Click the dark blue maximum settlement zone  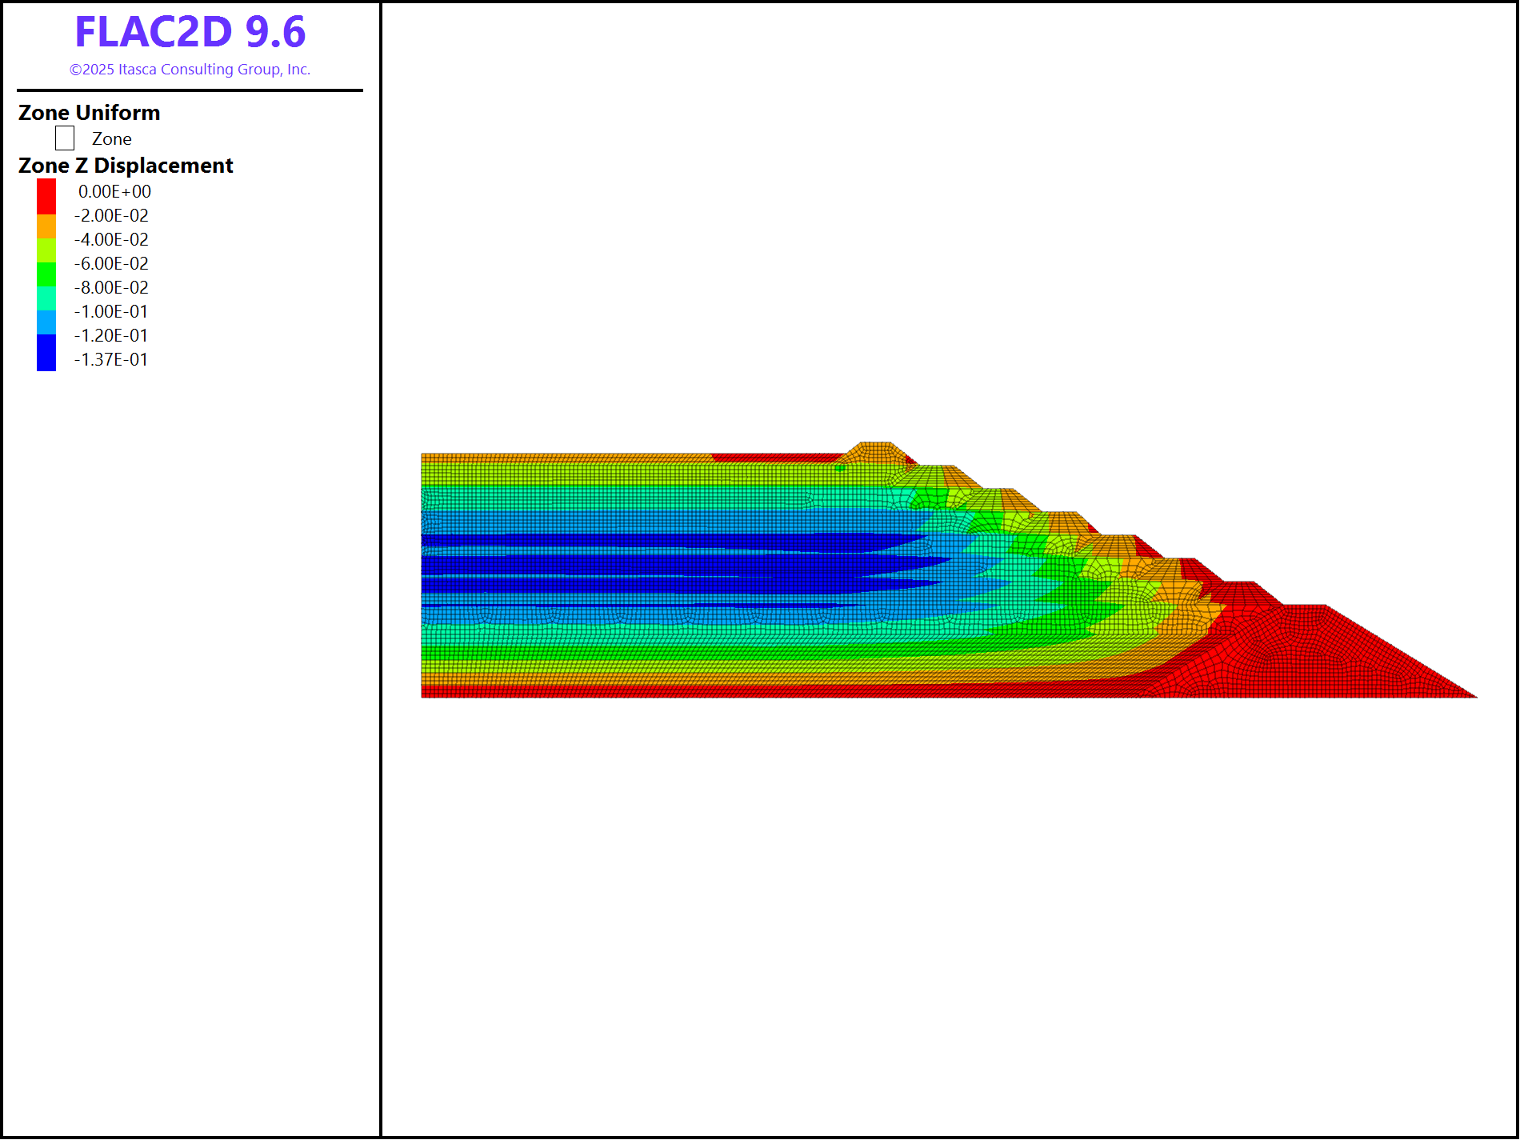coord(640,566)
